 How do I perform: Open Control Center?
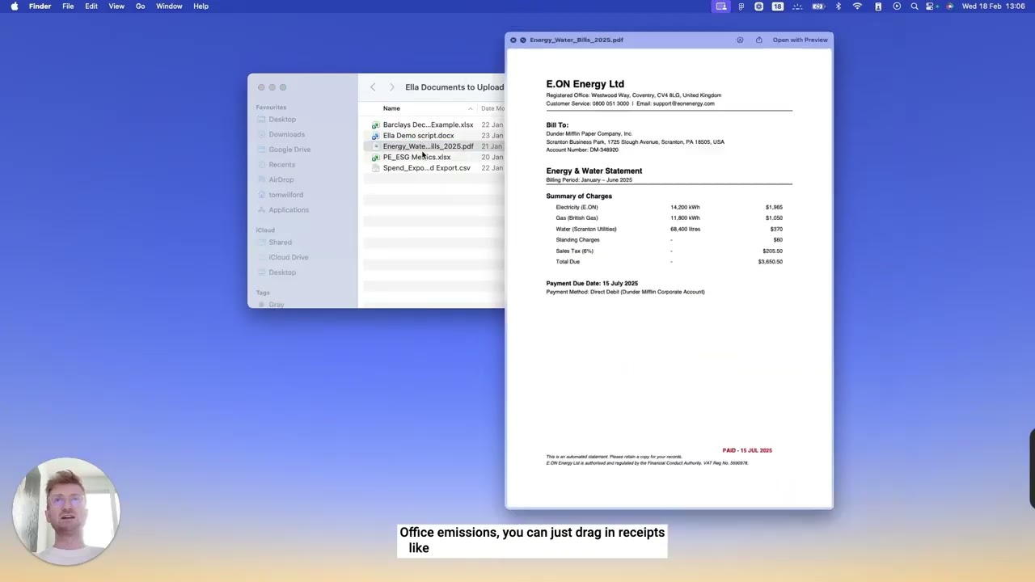931,6
